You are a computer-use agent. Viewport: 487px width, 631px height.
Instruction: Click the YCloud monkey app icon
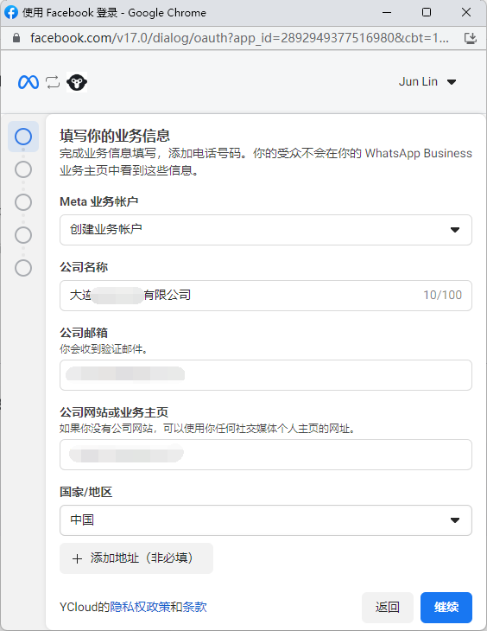coord(76,82)
